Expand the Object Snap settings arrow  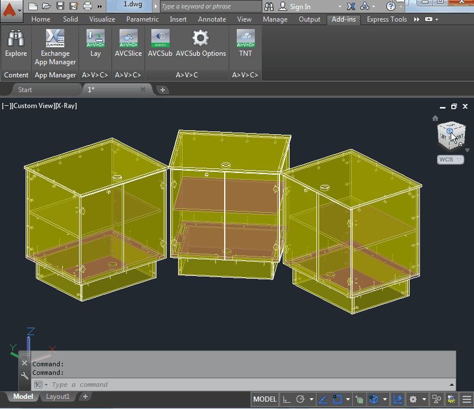point(348,399)
